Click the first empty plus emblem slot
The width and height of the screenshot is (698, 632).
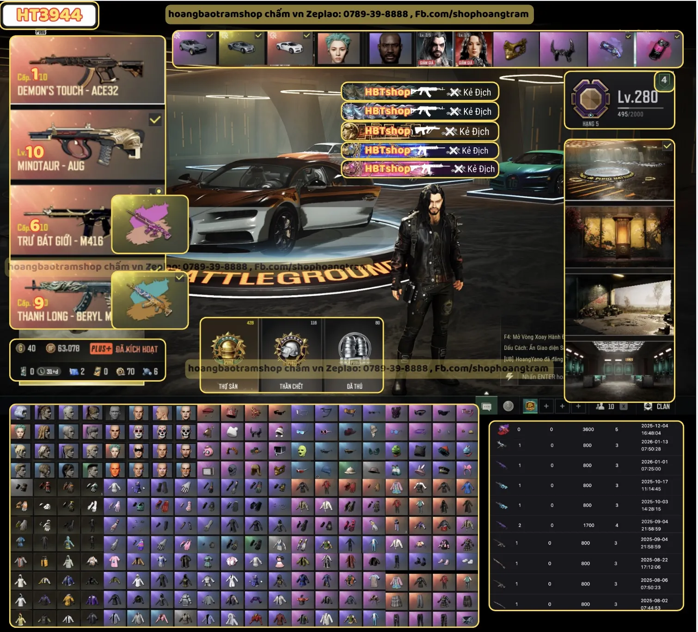[546, 406]
